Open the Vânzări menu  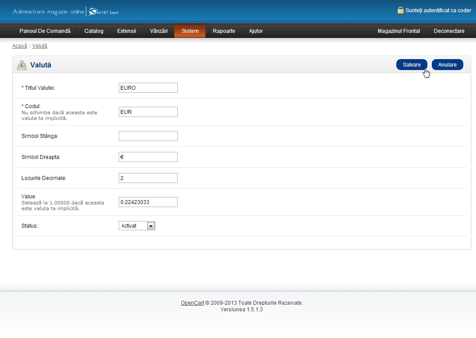coord(159,31)
